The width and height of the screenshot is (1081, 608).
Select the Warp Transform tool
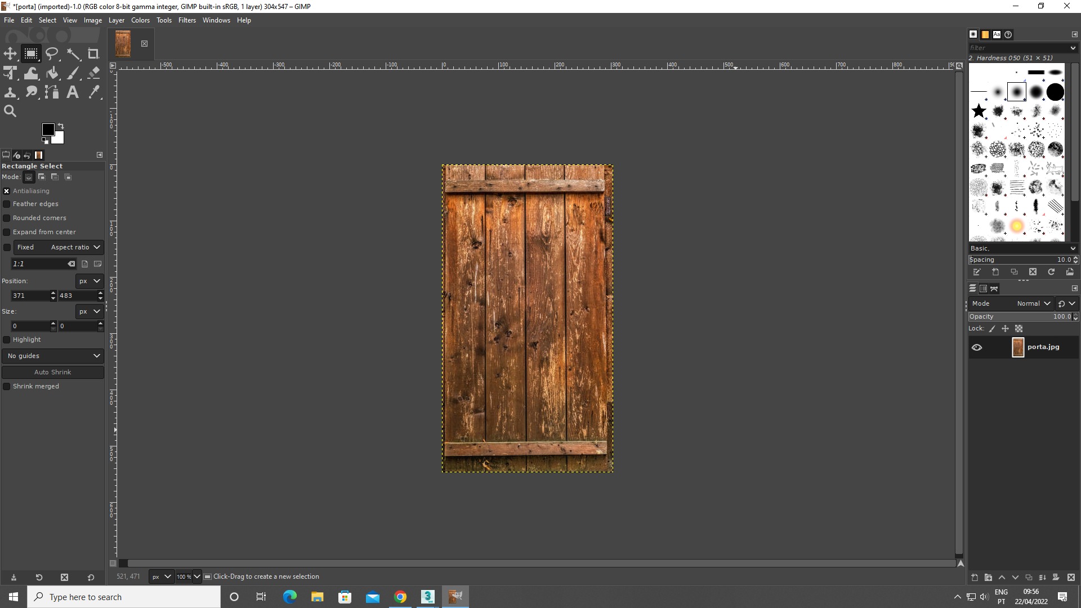click(30, 73)
